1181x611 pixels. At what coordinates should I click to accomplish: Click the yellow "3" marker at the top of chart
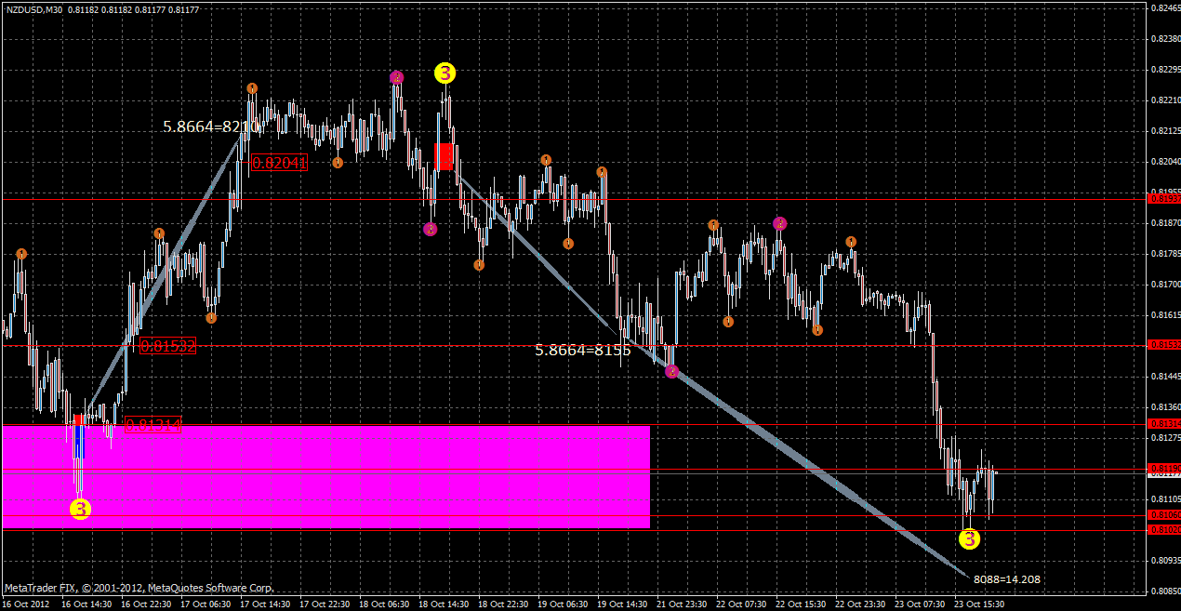tap(444, 72)
